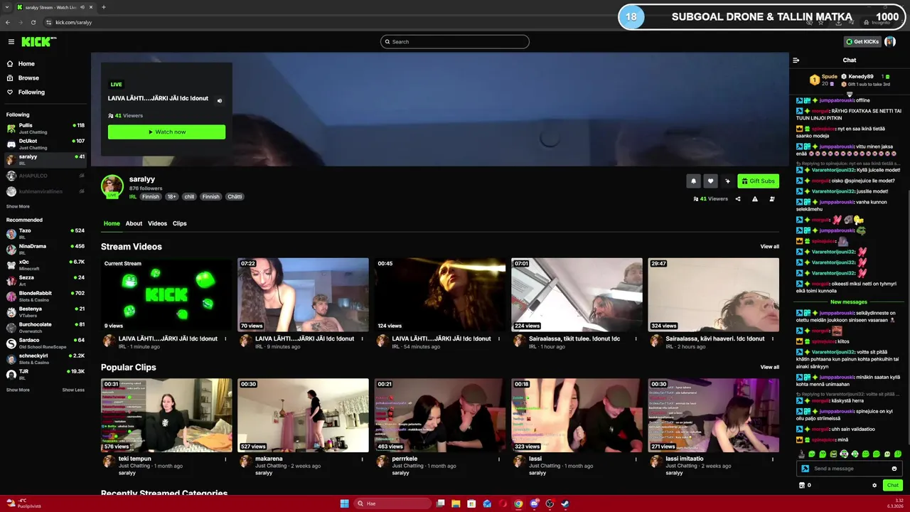This screenshot has width=910, height=512.
Task: Click the 18+ tag chip
Action: point(171,197)
